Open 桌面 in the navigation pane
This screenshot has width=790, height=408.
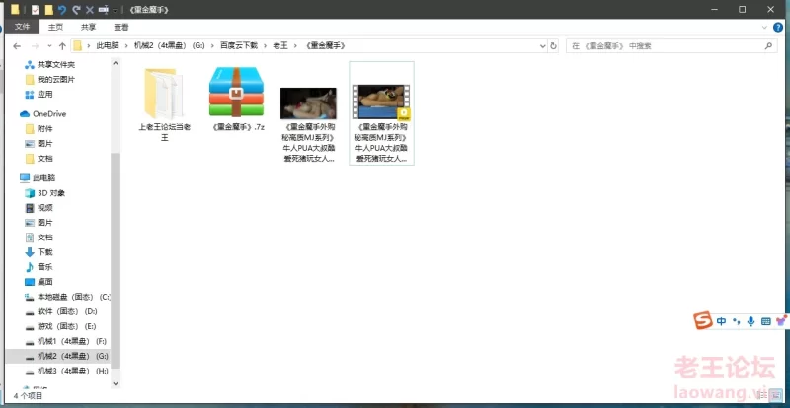[x=39, y=282]
